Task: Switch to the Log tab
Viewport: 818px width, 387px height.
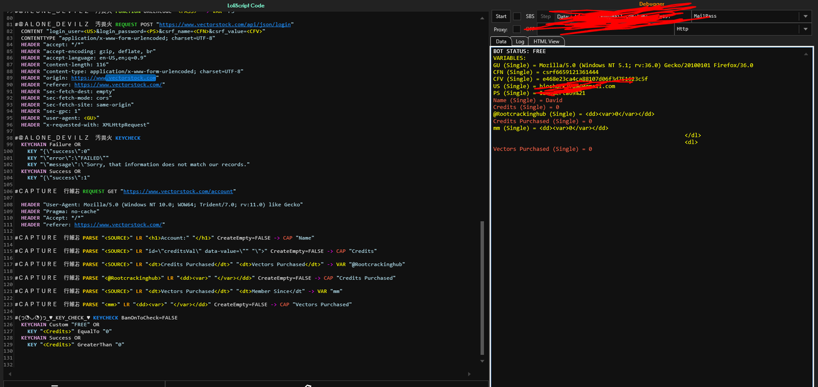Action: [520, 42]
